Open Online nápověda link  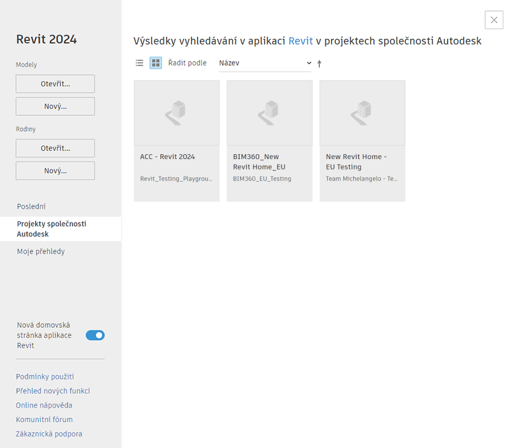44,405
